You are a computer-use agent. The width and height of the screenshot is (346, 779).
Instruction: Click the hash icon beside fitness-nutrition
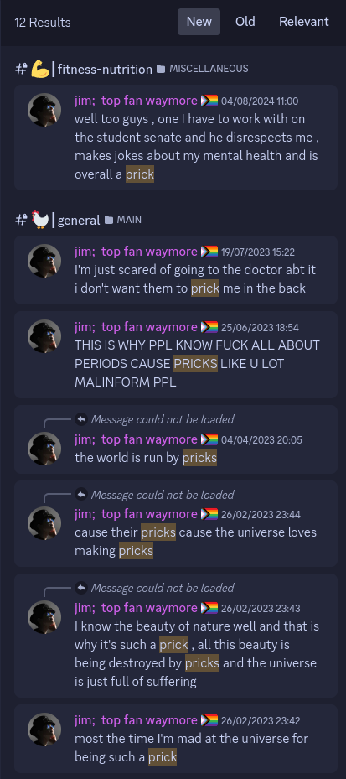(21, 69)
